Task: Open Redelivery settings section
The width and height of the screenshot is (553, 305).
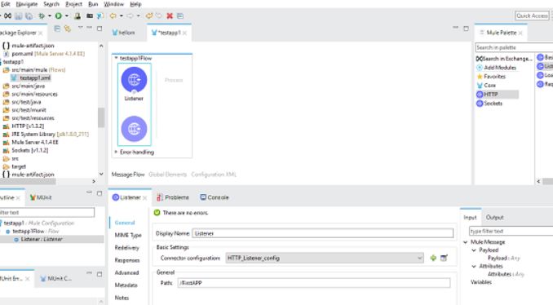Action: [126, 248]
